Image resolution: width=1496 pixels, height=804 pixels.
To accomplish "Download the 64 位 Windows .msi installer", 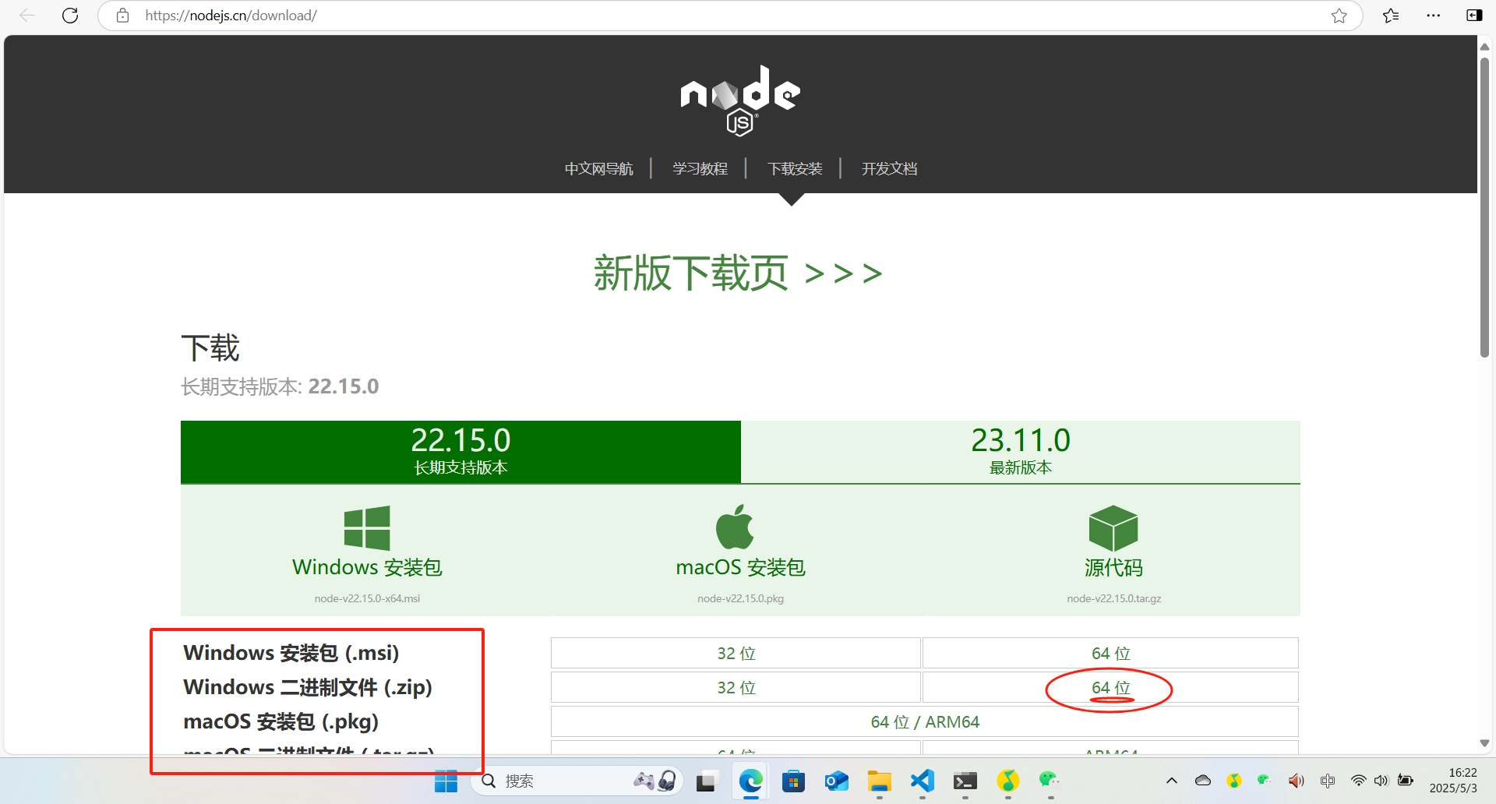I will pyautogui.click(x=1110, y=654).
